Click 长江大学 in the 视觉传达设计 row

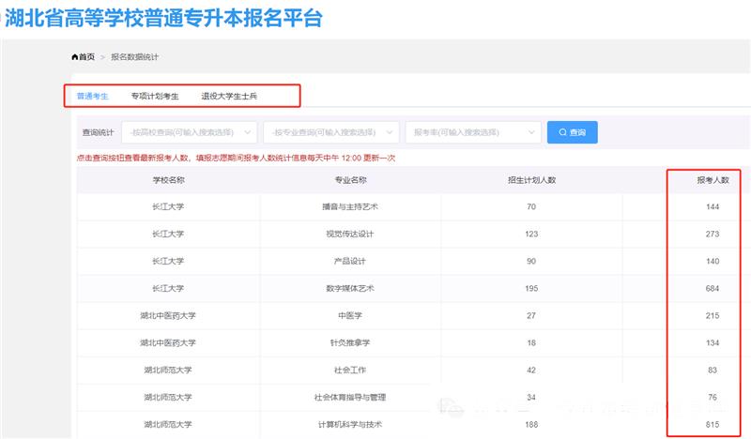pyautogui.click(x=168, y=235)
